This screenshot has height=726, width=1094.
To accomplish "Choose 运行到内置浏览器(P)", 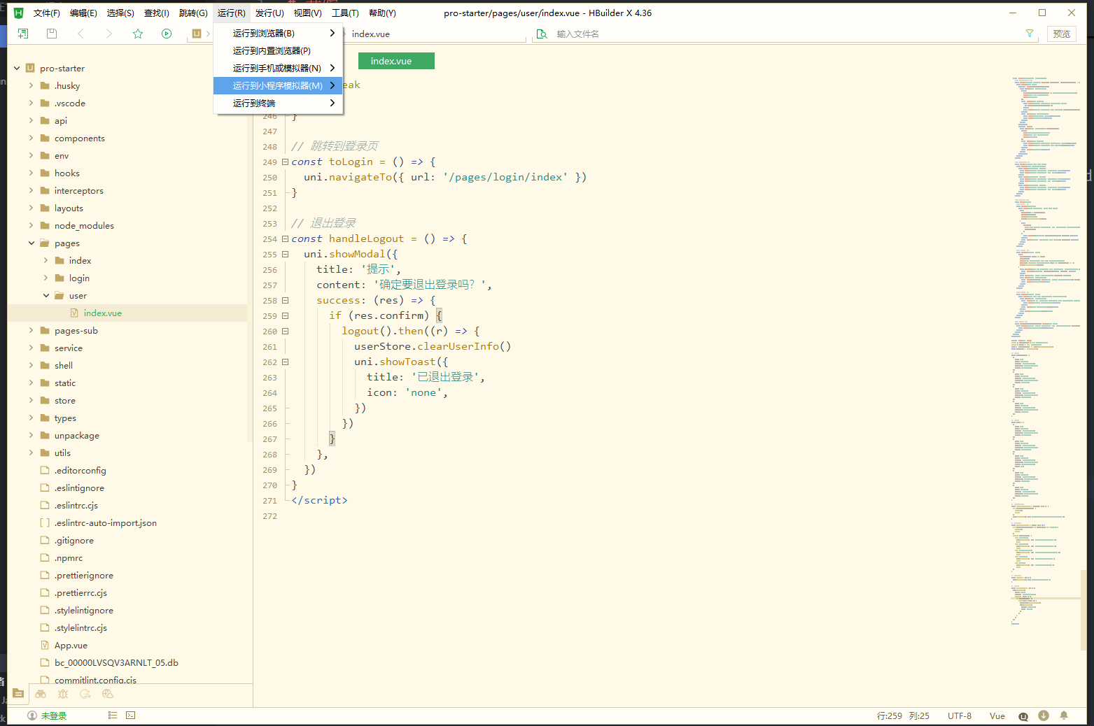I will coord(278,50).
